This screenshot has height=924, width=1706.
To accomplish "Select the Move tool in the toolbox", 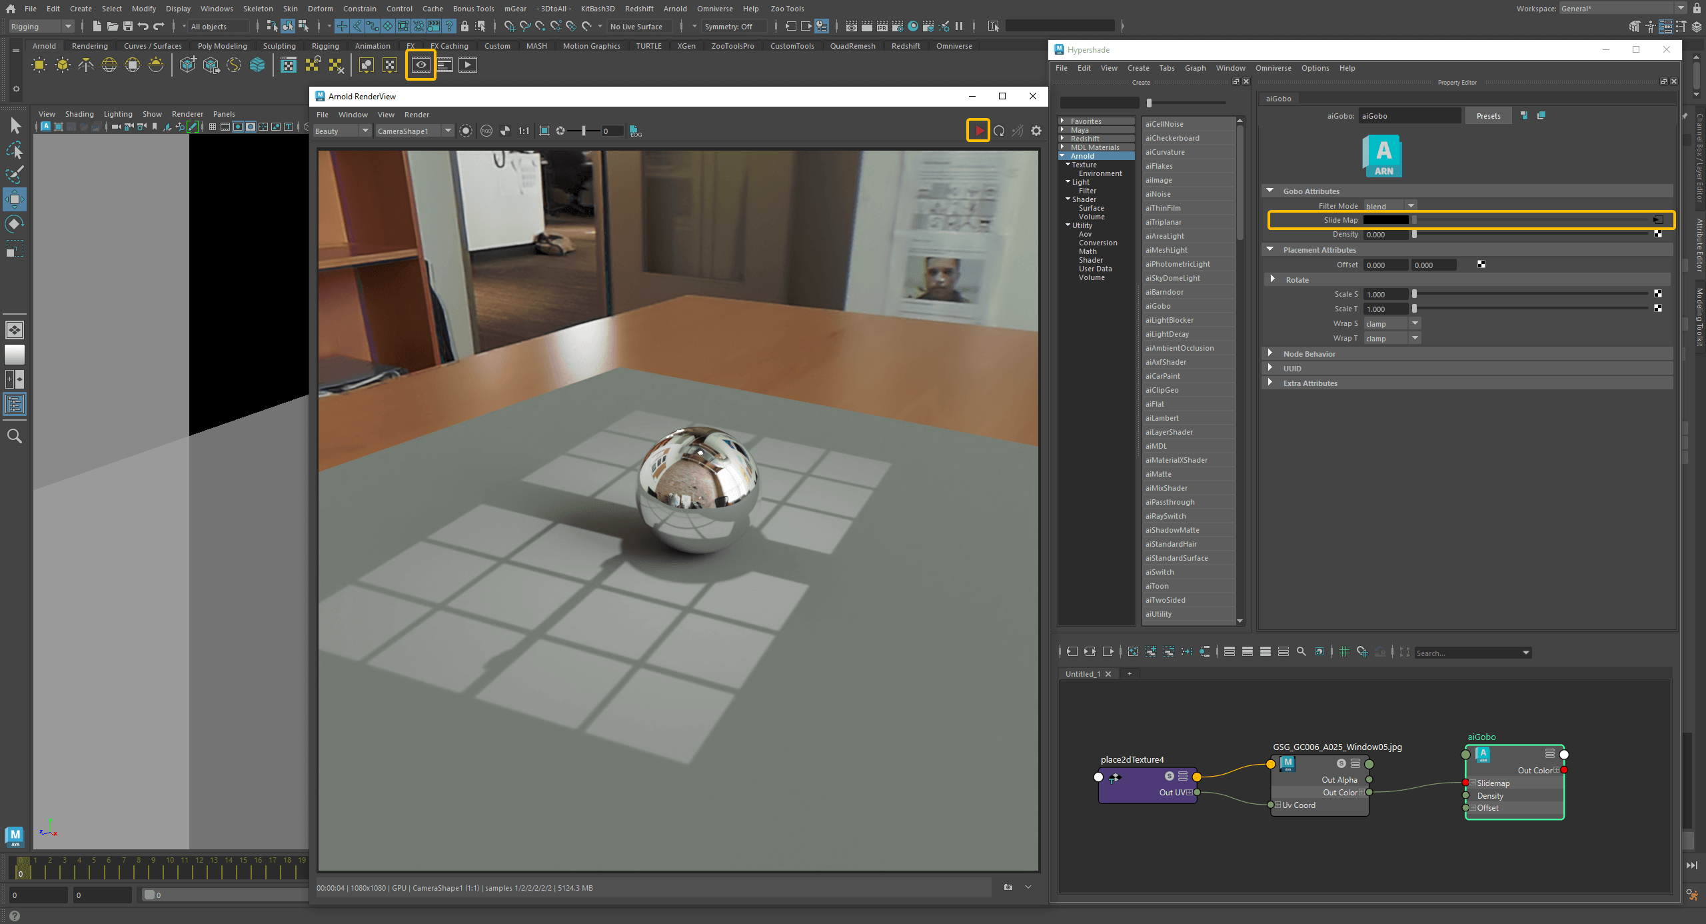I will click(x=15, y=199).
